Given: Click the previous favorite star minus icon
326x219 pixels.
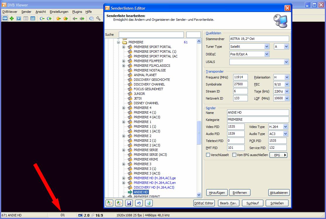Looking at the screenshot, I should tap(59, 18).
